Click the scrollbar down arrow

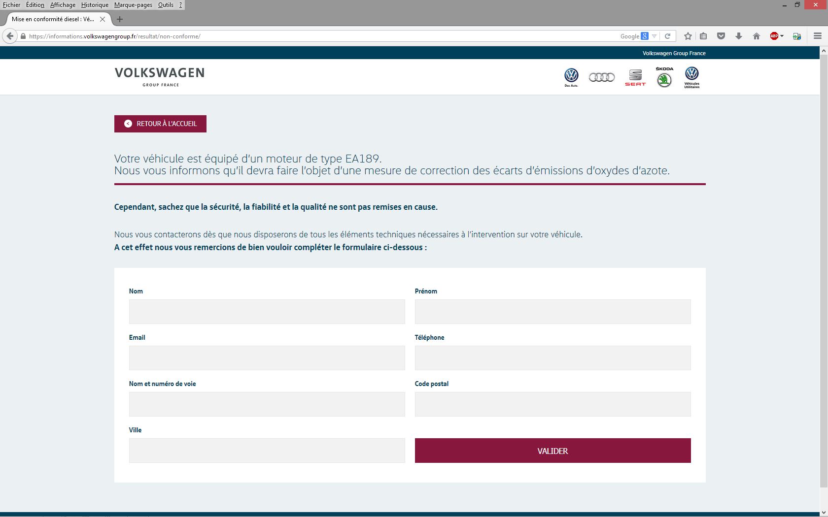824,513
